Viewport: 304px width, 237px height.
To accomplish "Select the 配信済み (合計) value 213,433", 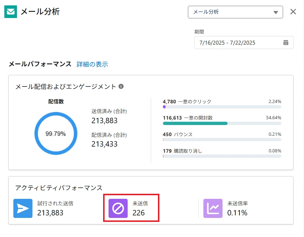I will 105,144.
